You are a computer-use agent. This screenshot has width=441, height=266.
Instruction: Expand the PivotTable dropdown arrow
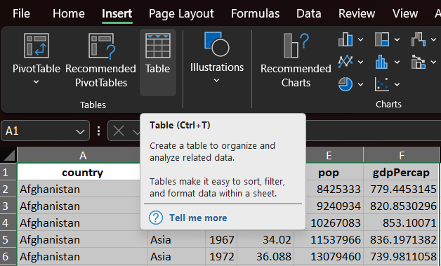[36, 82]
